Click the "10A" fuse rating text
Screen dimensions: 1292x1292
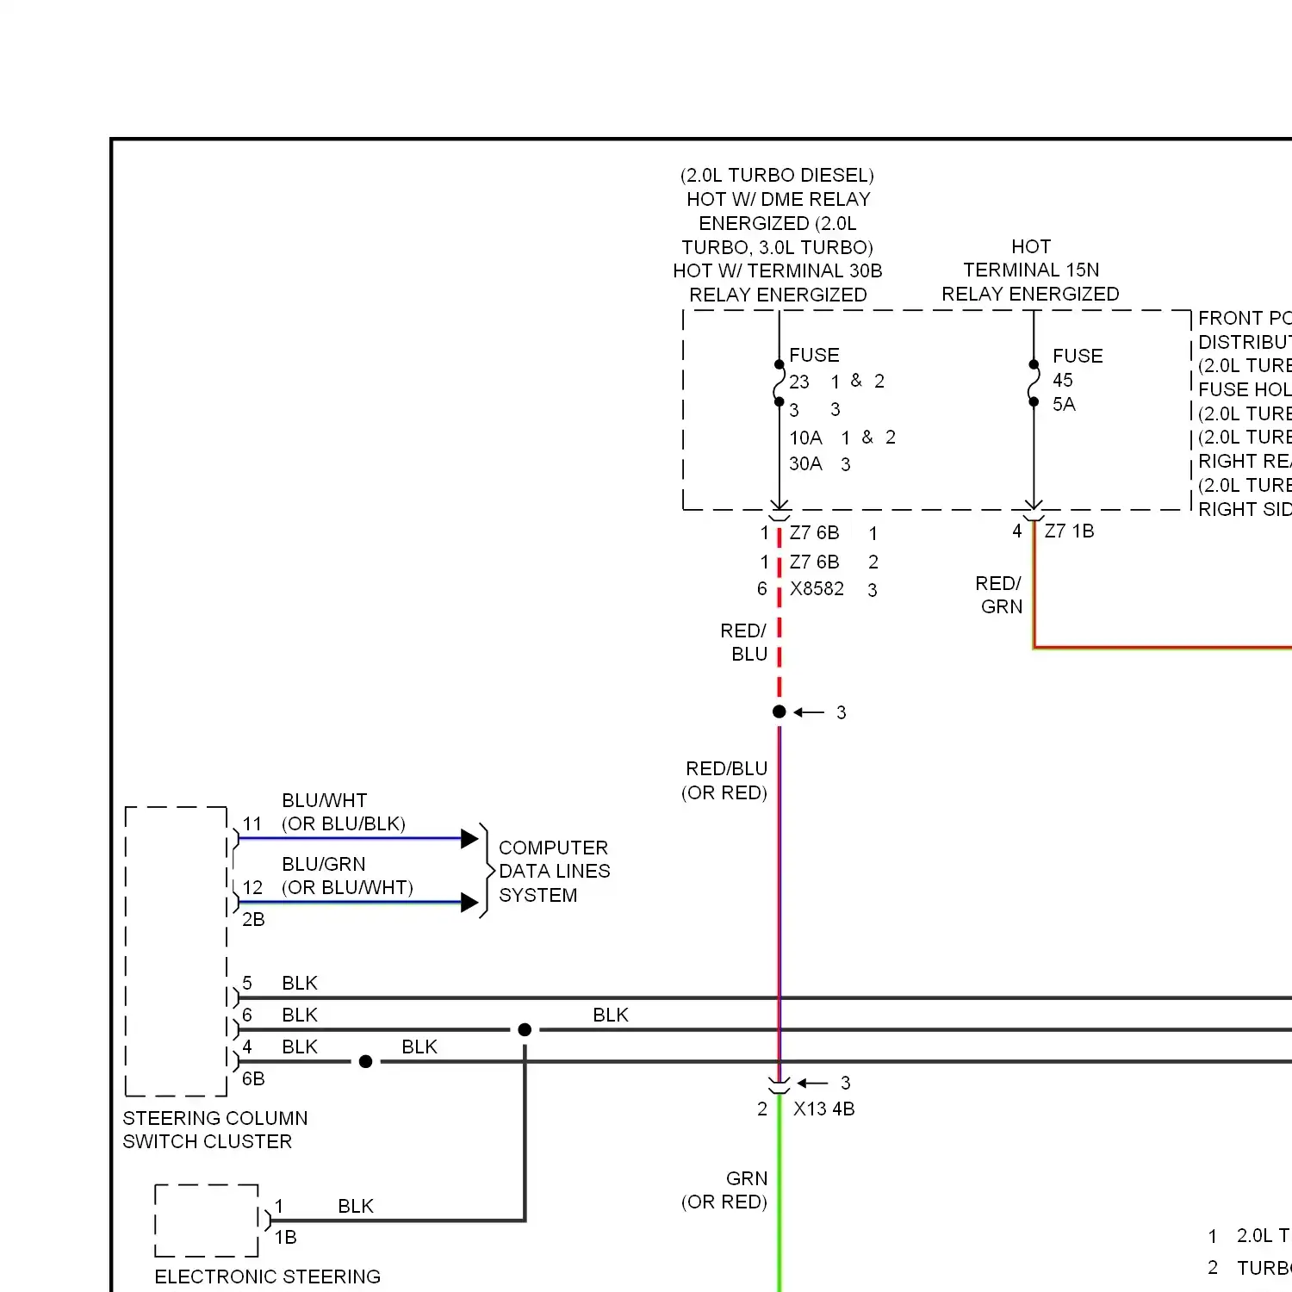(805, 438)
